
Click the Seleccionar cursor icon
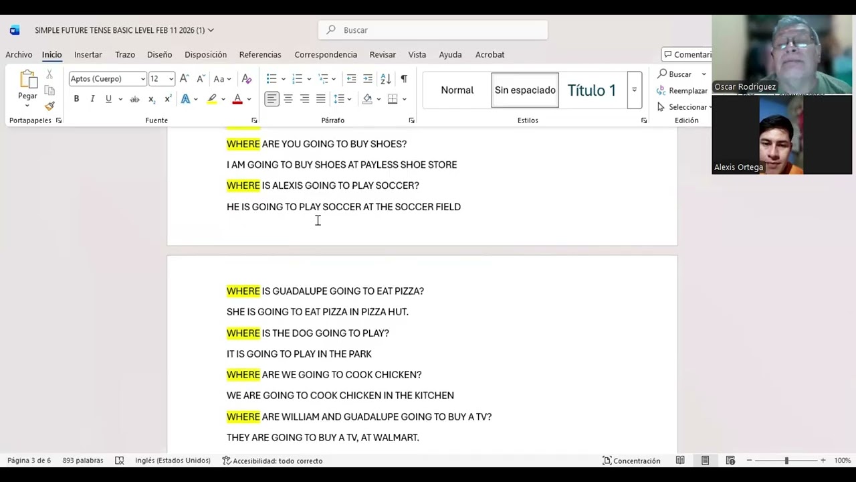[661, 107]
